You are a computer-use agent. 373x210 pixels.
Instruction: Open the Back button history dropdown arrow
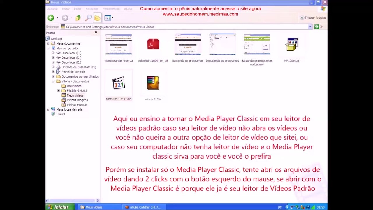57,18
